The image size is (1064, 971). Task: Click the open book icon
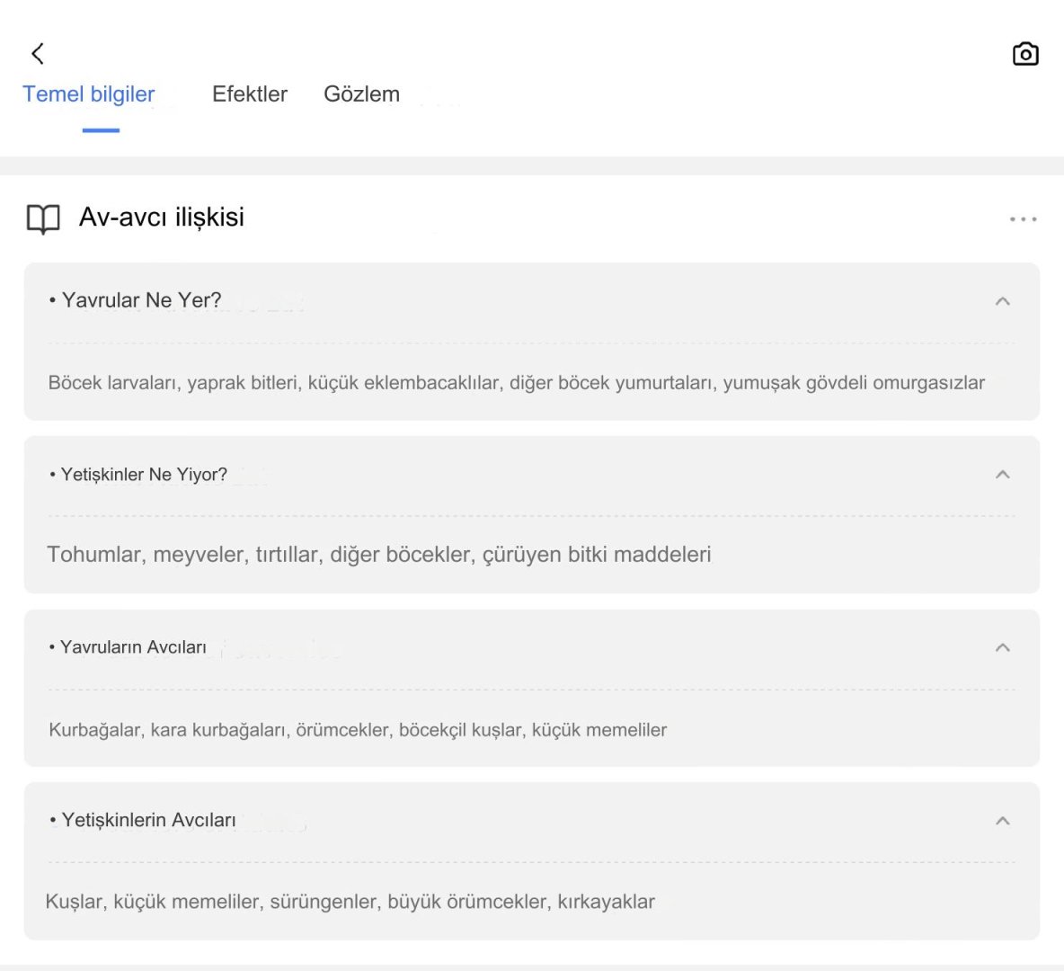tap(43, 218)
